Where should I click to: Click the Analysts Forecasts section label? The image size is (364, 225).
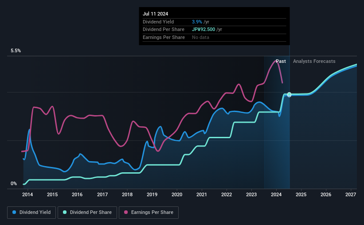(314, 61)
